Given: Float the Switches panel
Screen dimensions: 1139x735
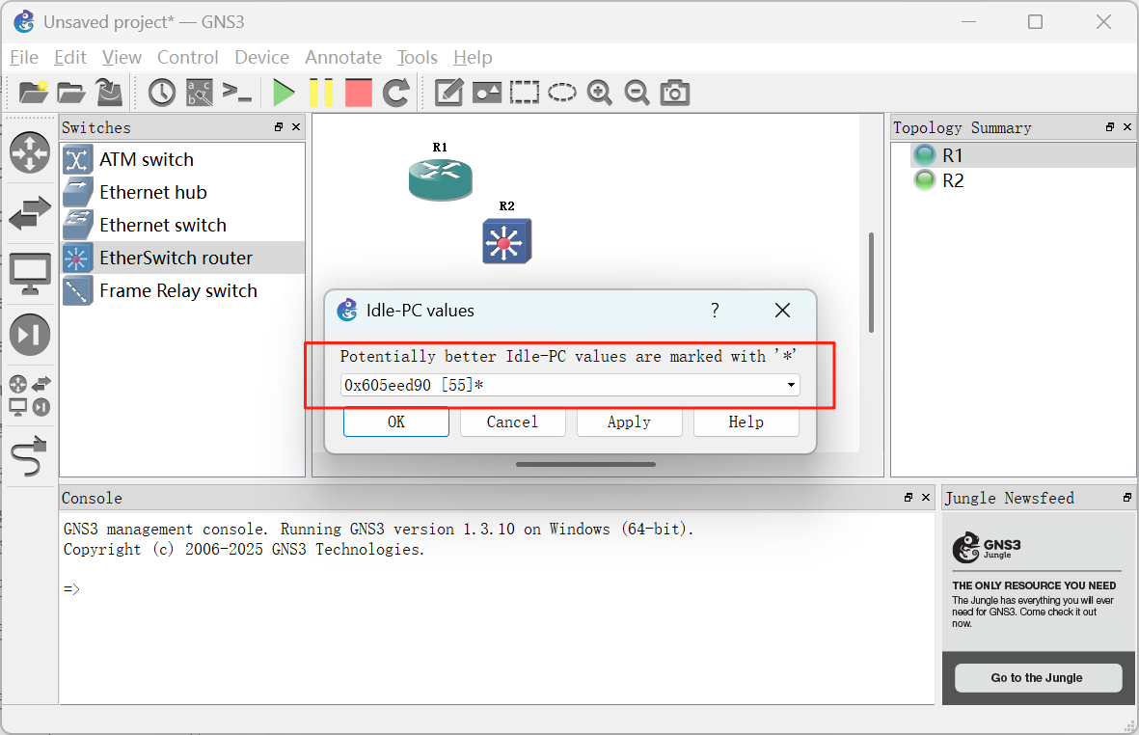Looking at the screenshot, I should pyautogui.click(x=278, y=127).
